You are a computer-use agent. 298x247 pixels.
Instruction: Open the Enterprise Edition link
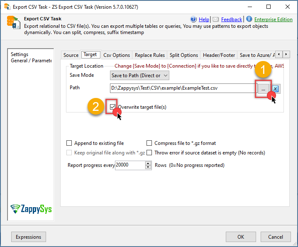click(x=273, y=20)
